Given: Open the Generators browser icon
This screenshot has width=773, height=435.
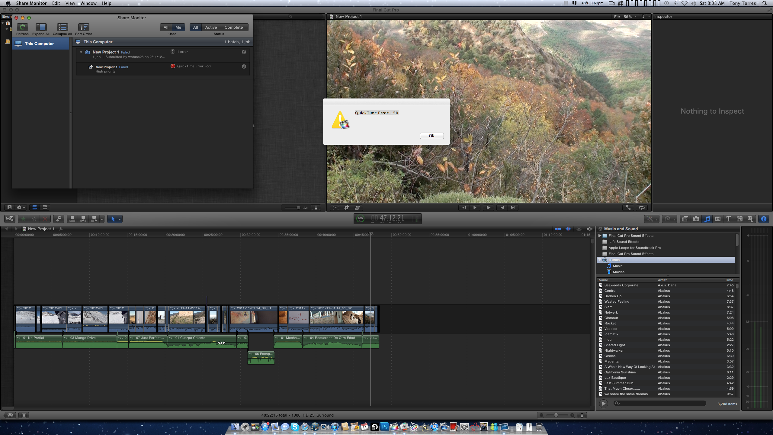Looking at the screenshot, I should tap(739, 219).
